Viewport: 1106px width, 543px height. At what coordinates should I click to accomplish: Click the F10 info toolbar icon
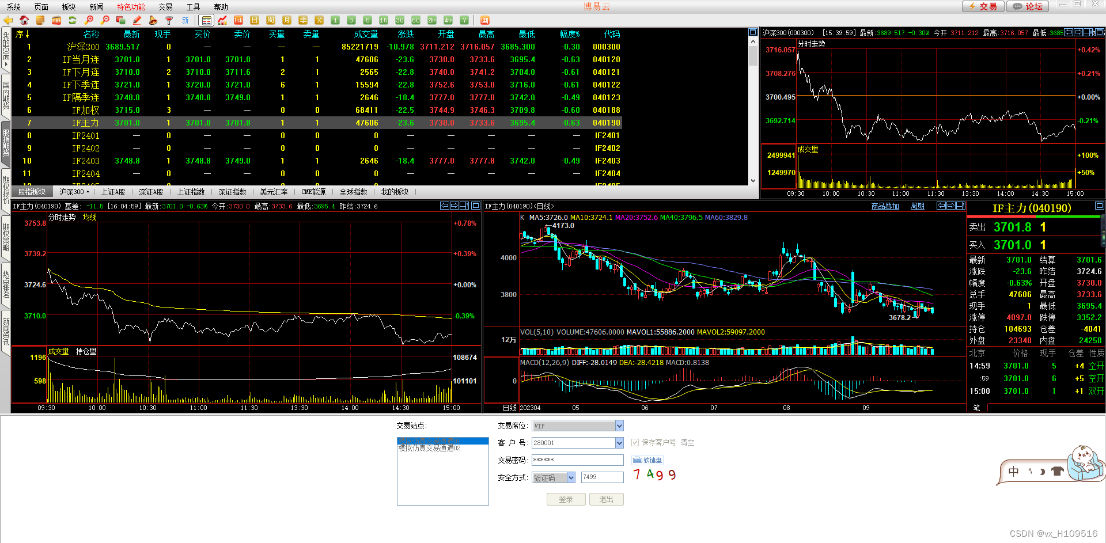coord(56,20)
